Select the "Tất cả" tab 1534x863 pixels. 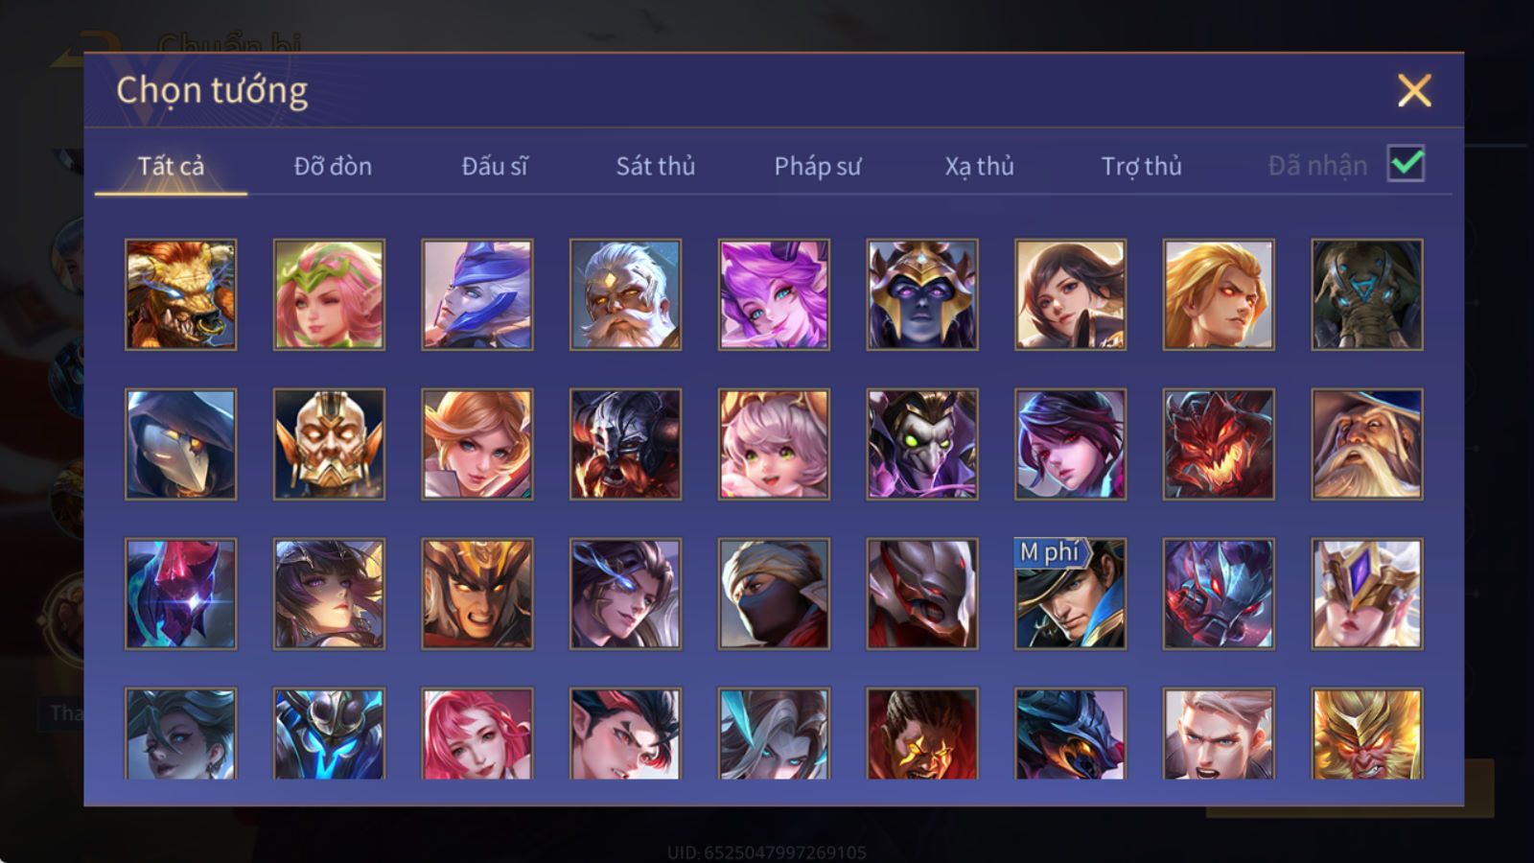coord(171,166)
